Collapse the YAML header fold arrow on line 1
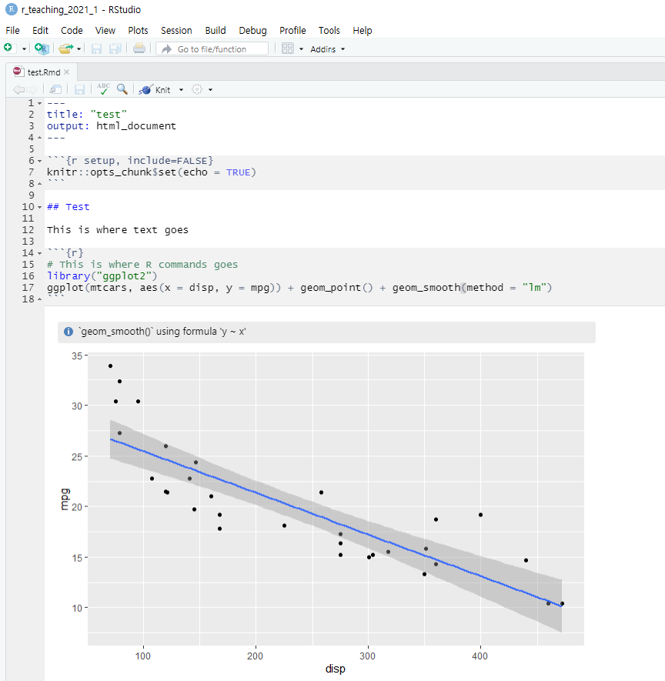 (x=39, y=103)
